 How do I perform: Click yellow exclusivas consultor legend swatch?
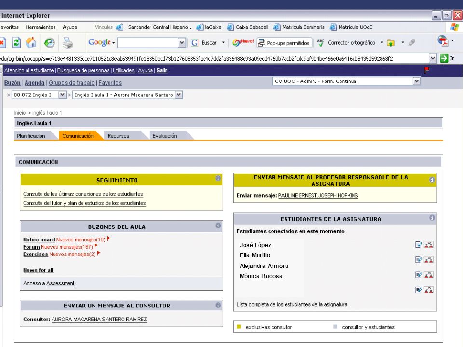coord(239,327)
